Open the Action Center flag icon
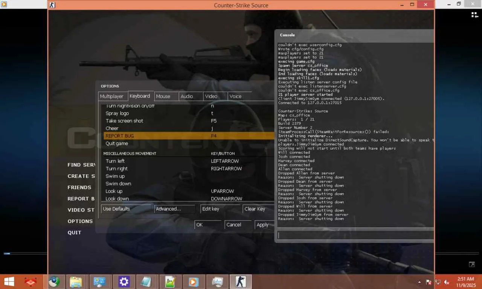This screenshot has width=482, height=289. (x=429, y=282)
